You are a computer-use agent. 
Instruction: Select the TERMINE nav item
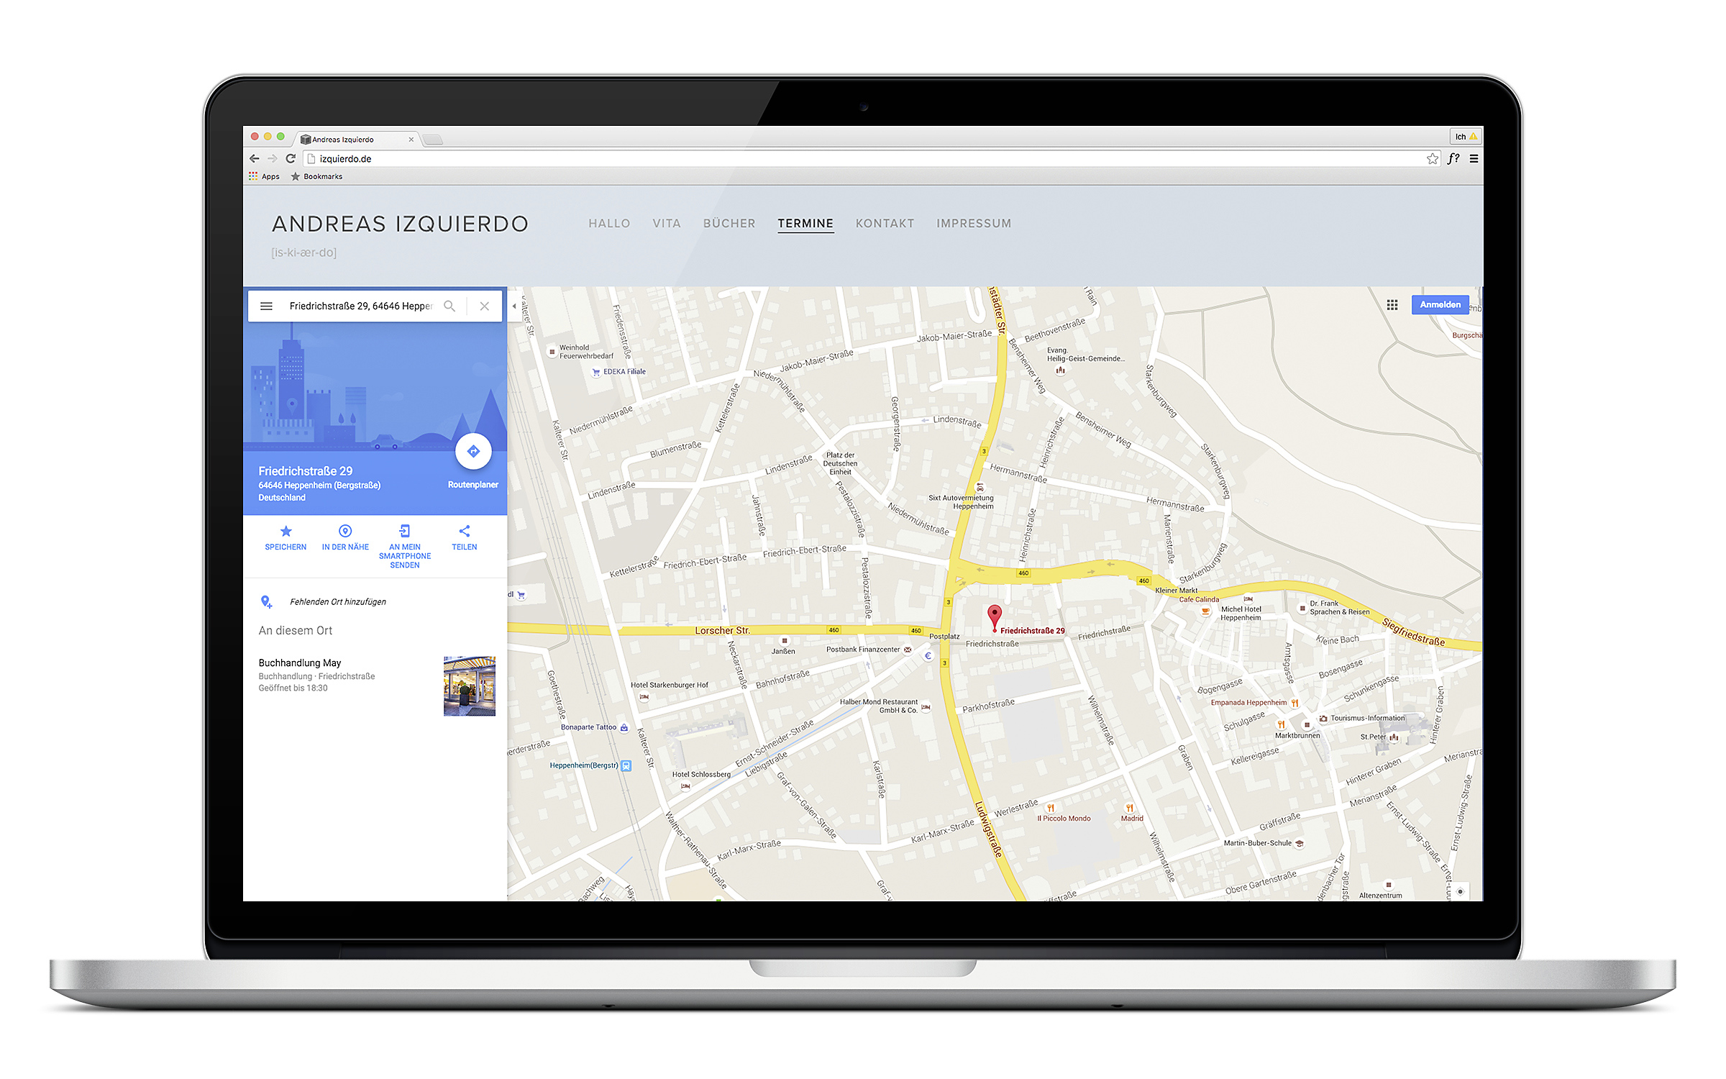click(x=805, y=224)
